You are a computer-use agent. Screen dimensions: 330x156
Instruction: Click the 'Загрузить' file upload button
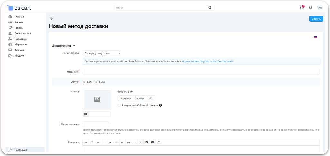(125, 98)
